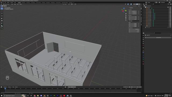Open the timeline Playback menu

coord(5,87)
